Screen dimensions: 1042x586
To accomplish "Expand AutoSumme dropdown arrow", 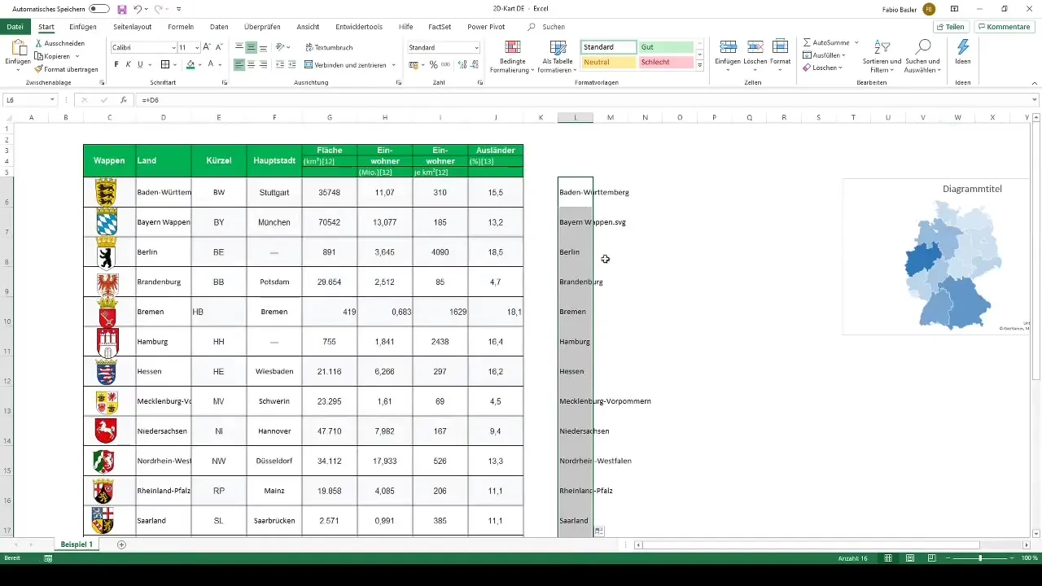I will [x=856, y=42].
